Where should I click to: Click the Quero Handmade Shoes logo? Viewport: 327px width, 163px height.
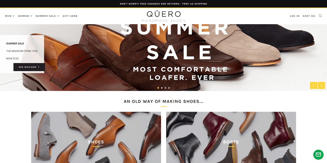point(163,16)
